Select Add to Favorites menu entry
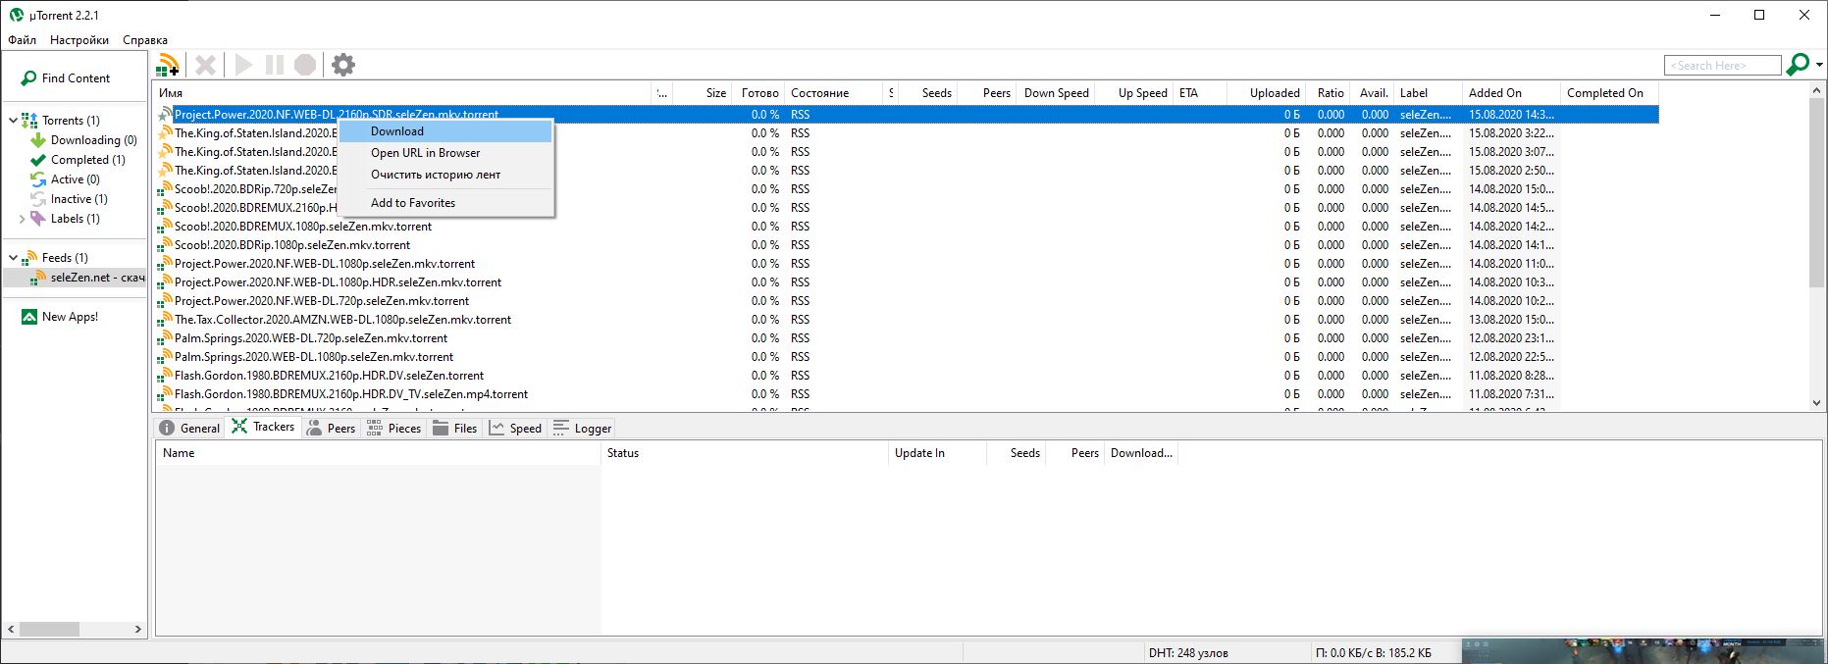The width and height of the screenshot is (1828, 664). coord(412,203)
